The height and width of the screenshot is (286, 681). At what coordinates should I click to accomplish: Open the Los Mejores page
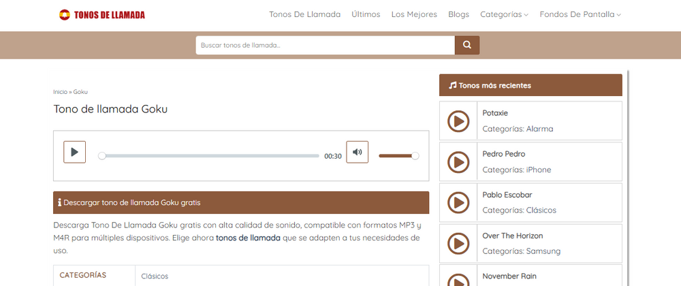[414, 14]
